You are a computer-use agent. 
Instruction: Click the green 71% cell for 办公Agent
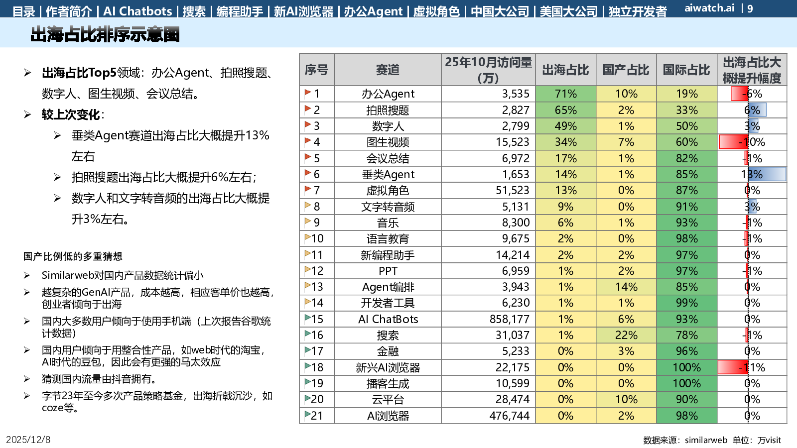[x=565, y=94]
